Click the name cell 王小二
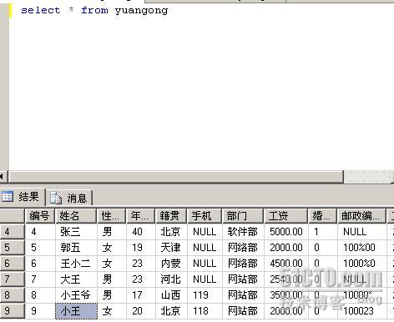Screen dimensions: 394x322 click(76, 264)
